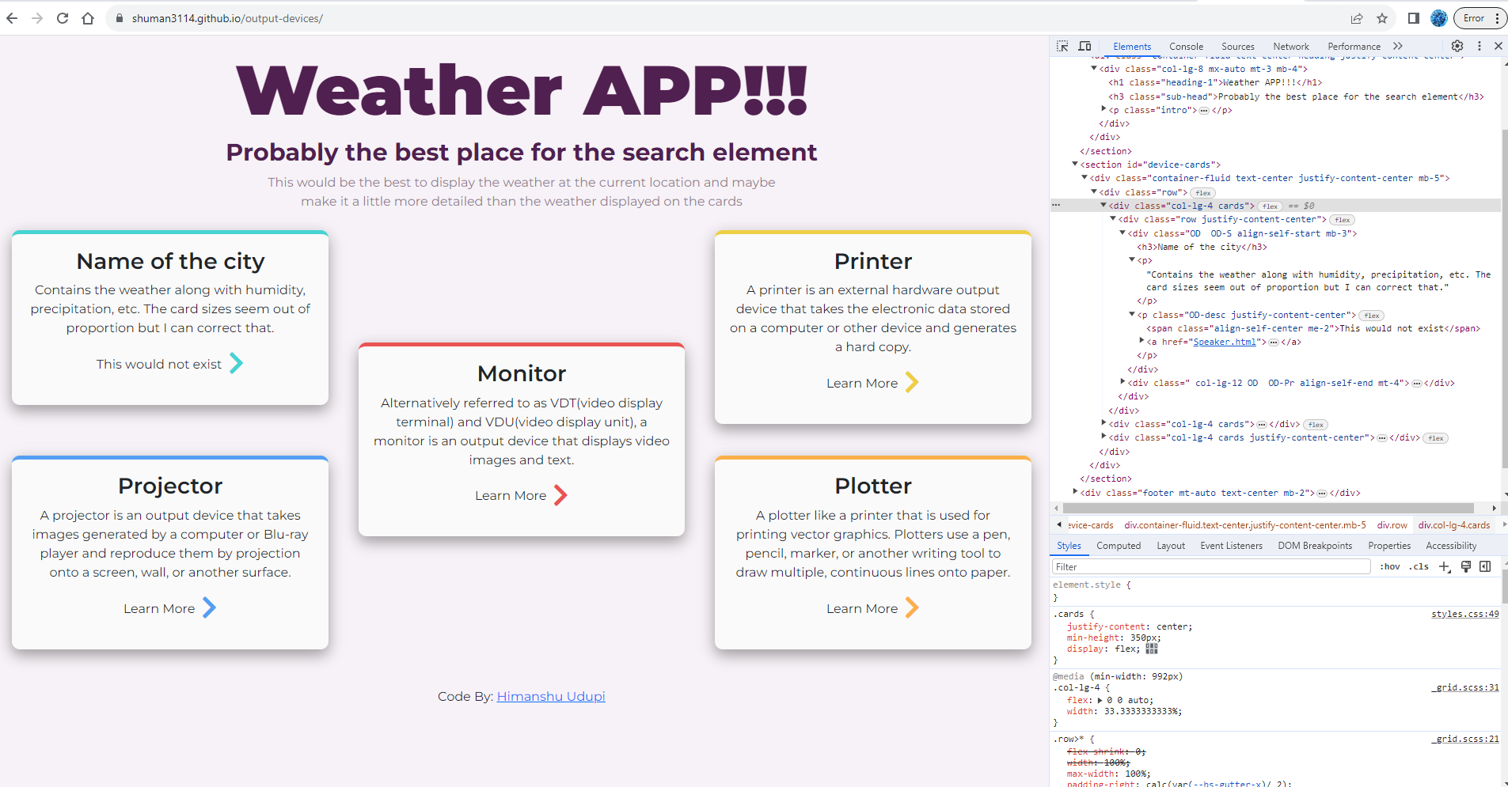Open the Event Listeners tab
Screen dimensions: 1508x787
coord(1231,546)
